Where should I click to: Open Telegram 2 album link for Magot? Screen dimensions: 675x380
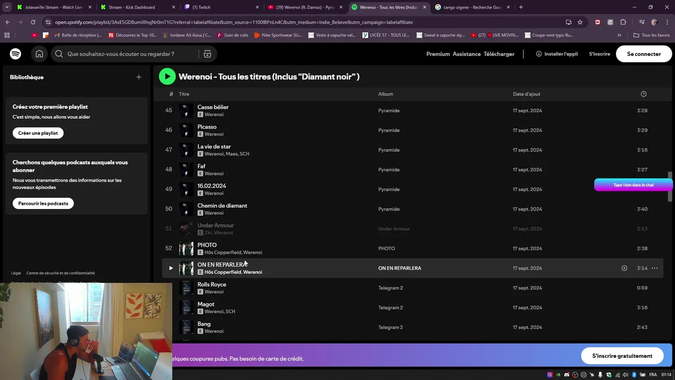pyautogui.click(x=390, y=308)
